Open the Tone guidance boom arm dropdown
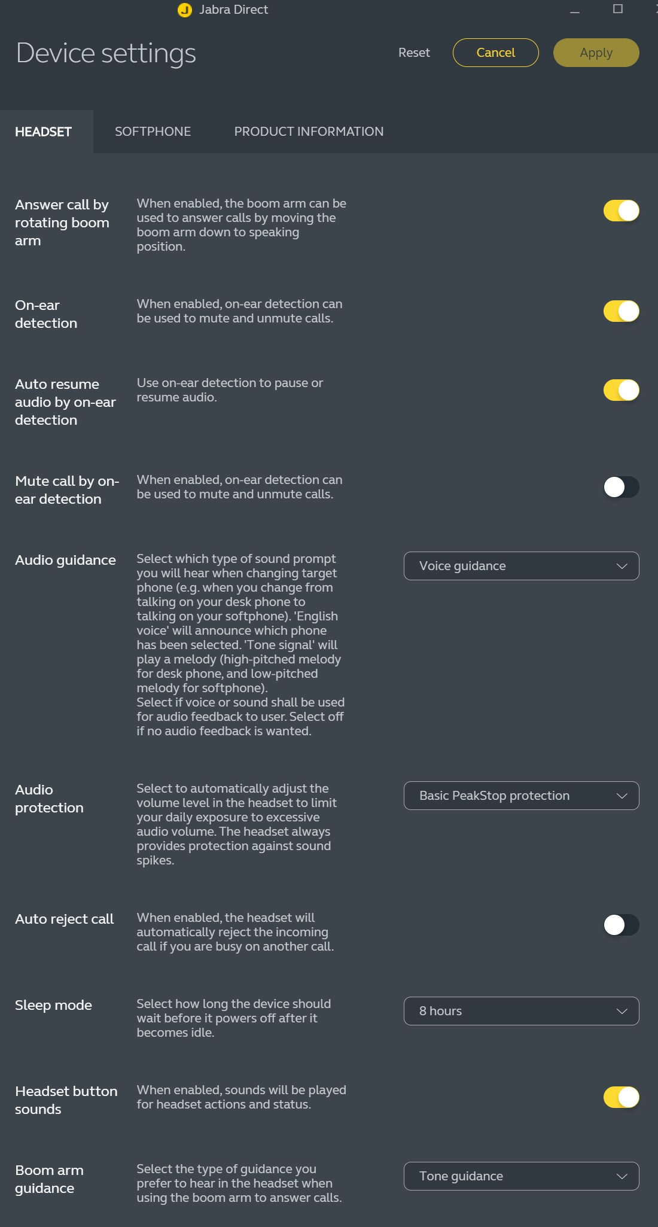Viewport: 658px width, 1227px height. click(521, 1176)
